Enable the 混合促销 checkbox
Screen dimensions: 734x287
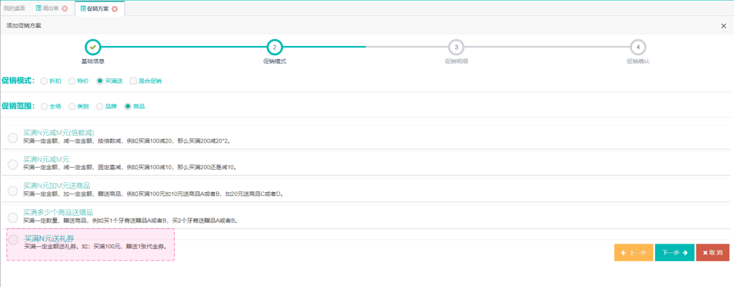tap(133, 81)
